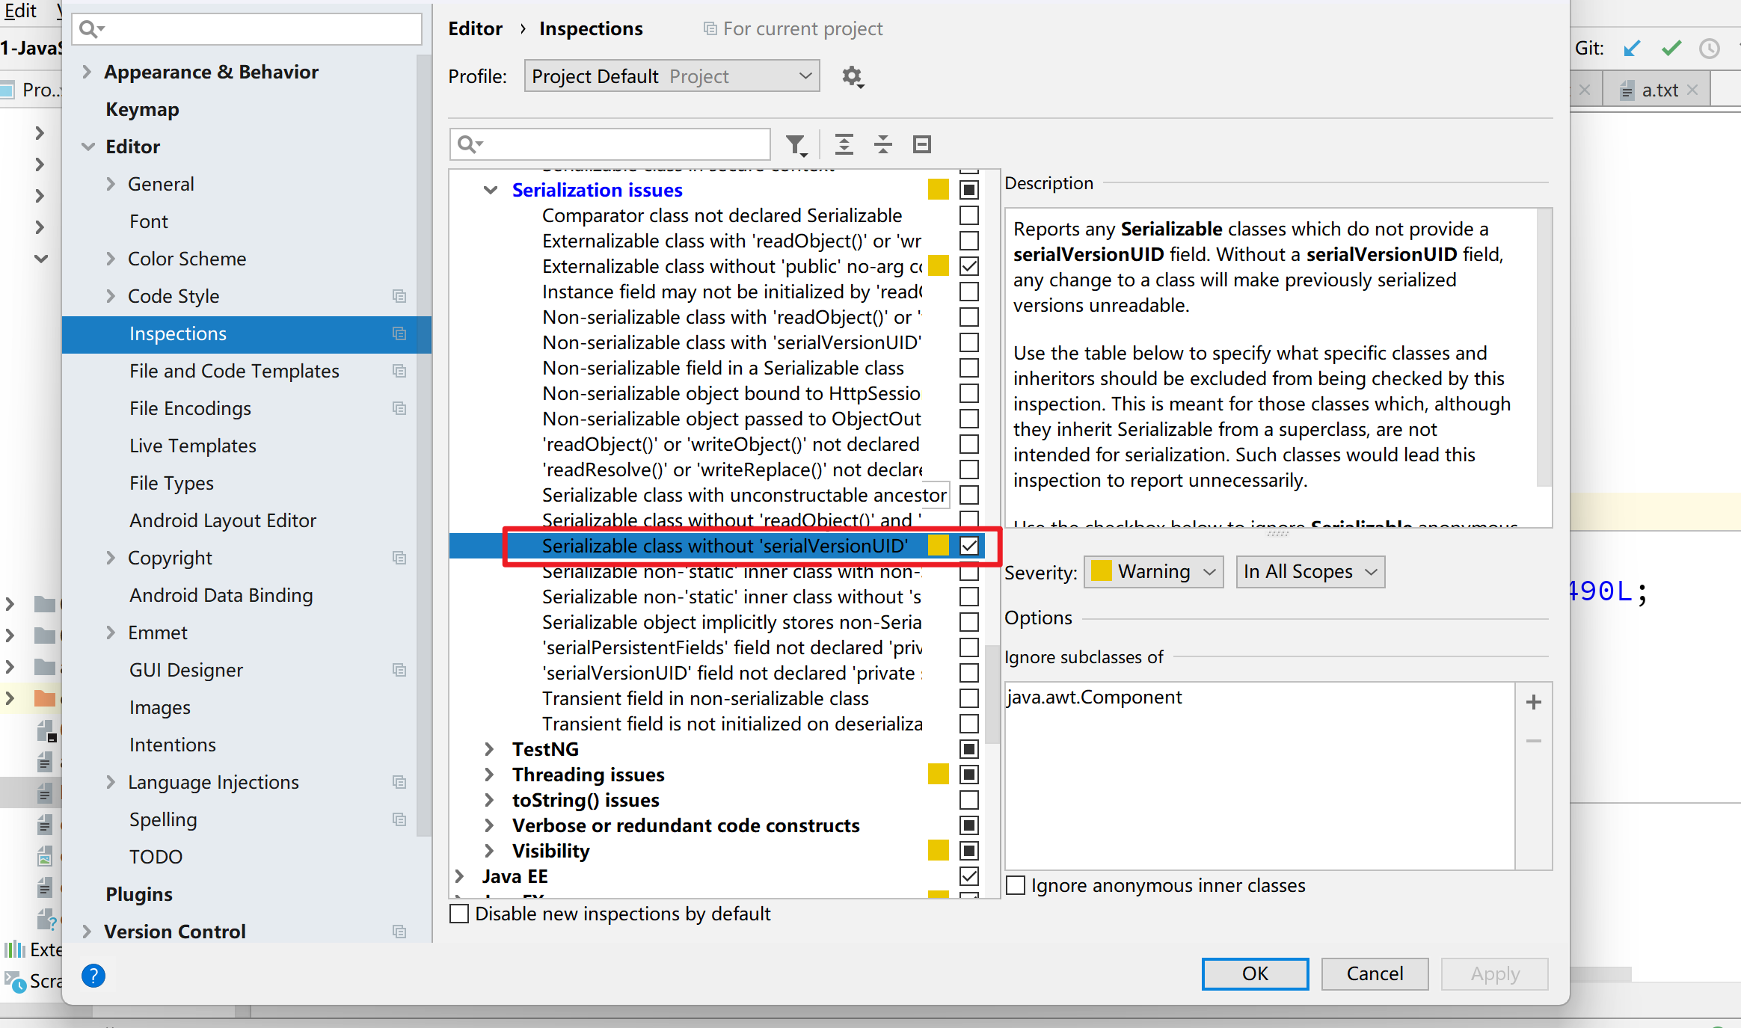The width and height of the screenshot is (1741, 1028).
Task: Click the Cancel button
Action: tap(1375, 973)
